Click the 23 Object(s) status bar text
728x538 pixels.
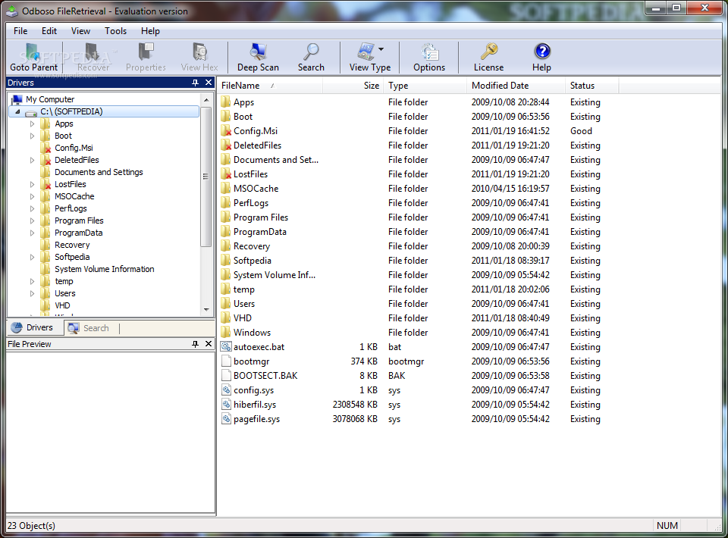(x=32, y=525)
